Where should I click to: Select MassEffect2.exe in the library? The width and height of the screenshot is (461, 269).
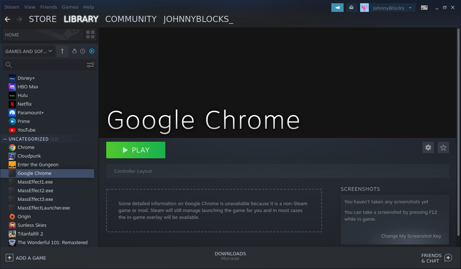[x=47, y=190]
